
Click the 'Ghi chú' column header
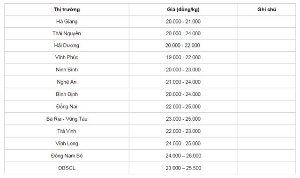point(267,9)
